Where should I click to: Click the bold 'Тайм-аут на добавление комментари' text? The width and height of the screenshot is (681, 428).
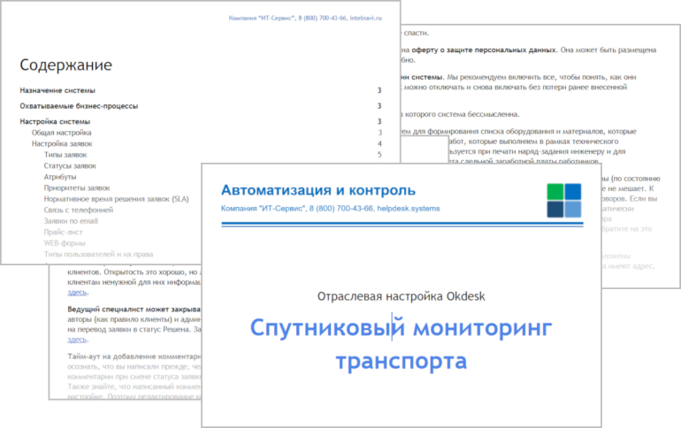click(134, 356)
